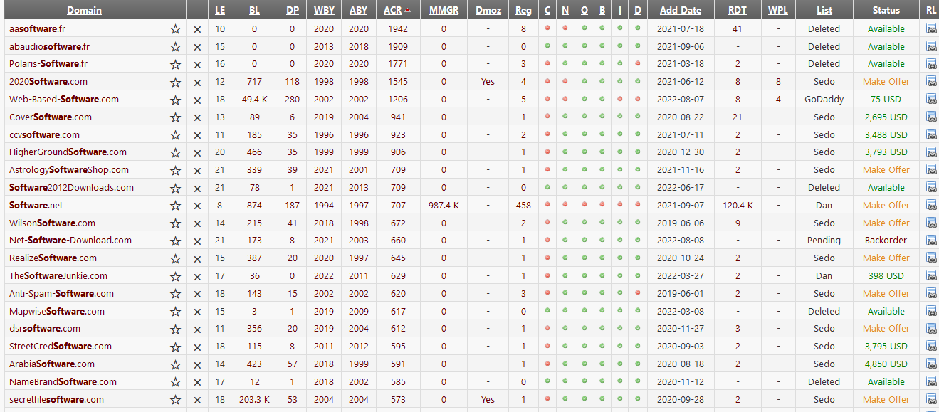Sort by the MMGR column header
Image resolution: width=939 pixels, height=412 pixels.
(444, 10)
